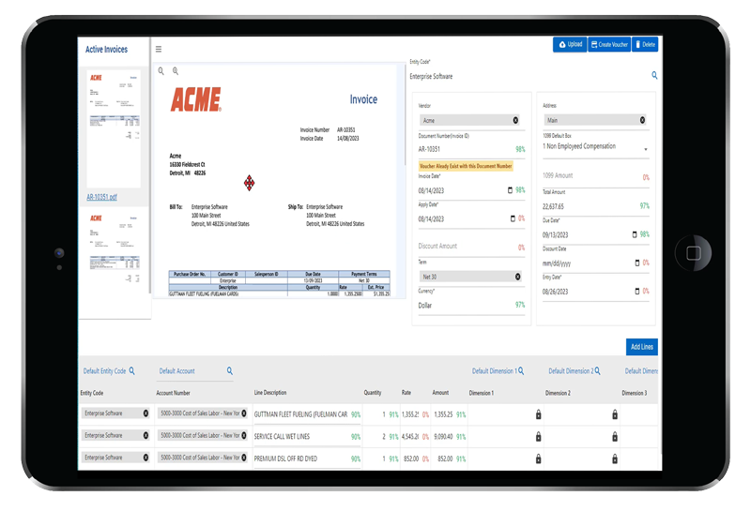Viewport: 751px width, 511px height.
Task: Clear account number in PREMIUM DSL row
Action: pyautogui.click(x=244, y=458)
